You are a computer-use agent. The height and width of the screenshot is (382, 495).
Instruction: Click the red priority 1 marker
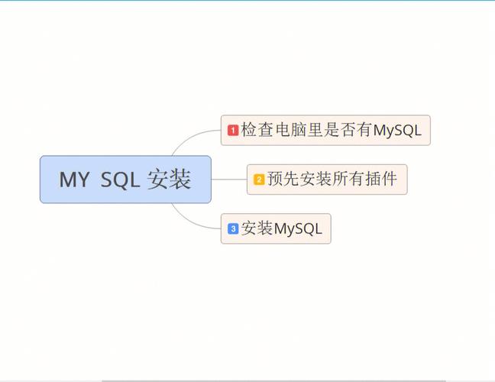pos(233,131)
